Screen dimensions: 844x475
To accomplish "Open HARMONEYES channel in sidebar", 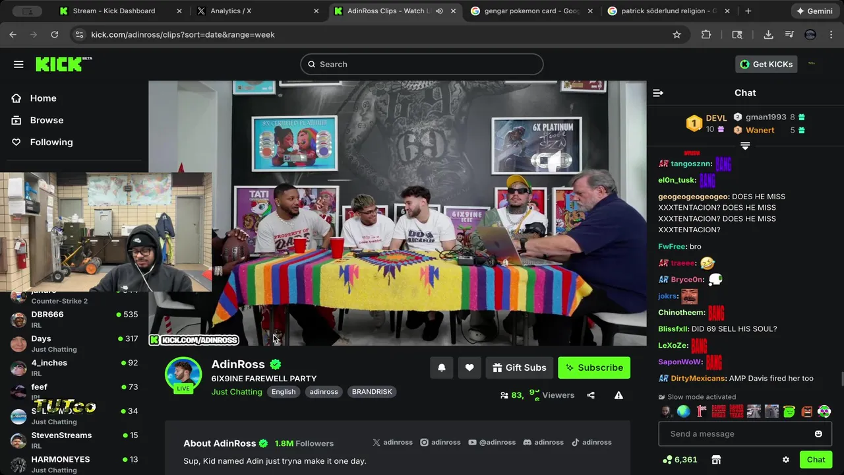I will pos(75,464).
